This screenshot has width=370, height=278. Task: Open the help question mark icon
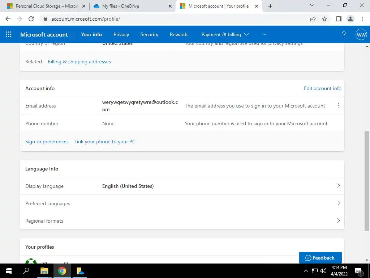(344, 34)
